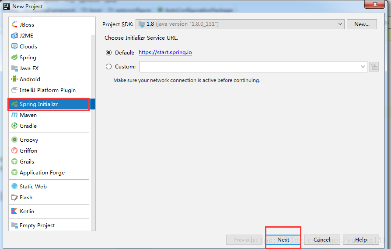The width and height of the screenshot is (391, 249).
Task: Click the 'Choose Initializr Service URL.' text
Action: pos(141,38)
